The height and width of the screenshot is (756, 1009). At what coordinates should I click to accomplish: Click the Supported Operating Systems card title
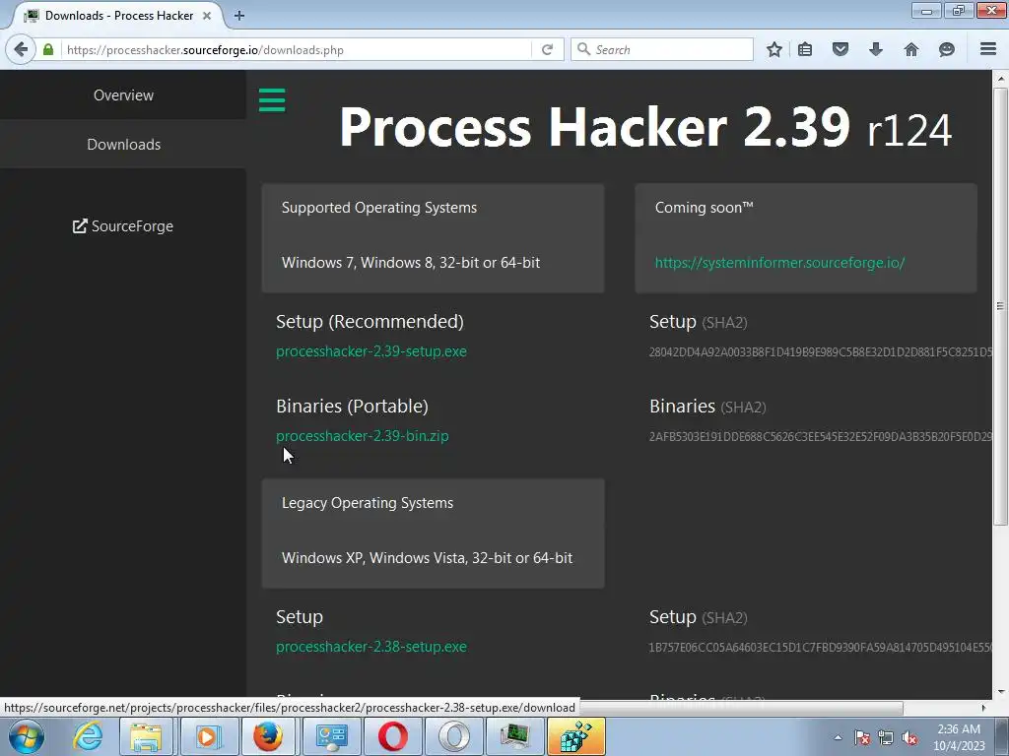click(379, 208)
